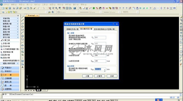Click the 计算书 button
The image size is (183, 101).
coord(99,76)
